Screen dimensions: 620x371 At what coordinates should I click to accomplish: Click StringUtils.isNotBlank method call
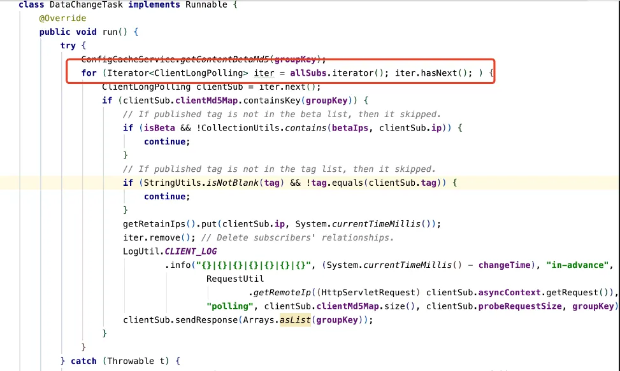[x=201, y=183]
